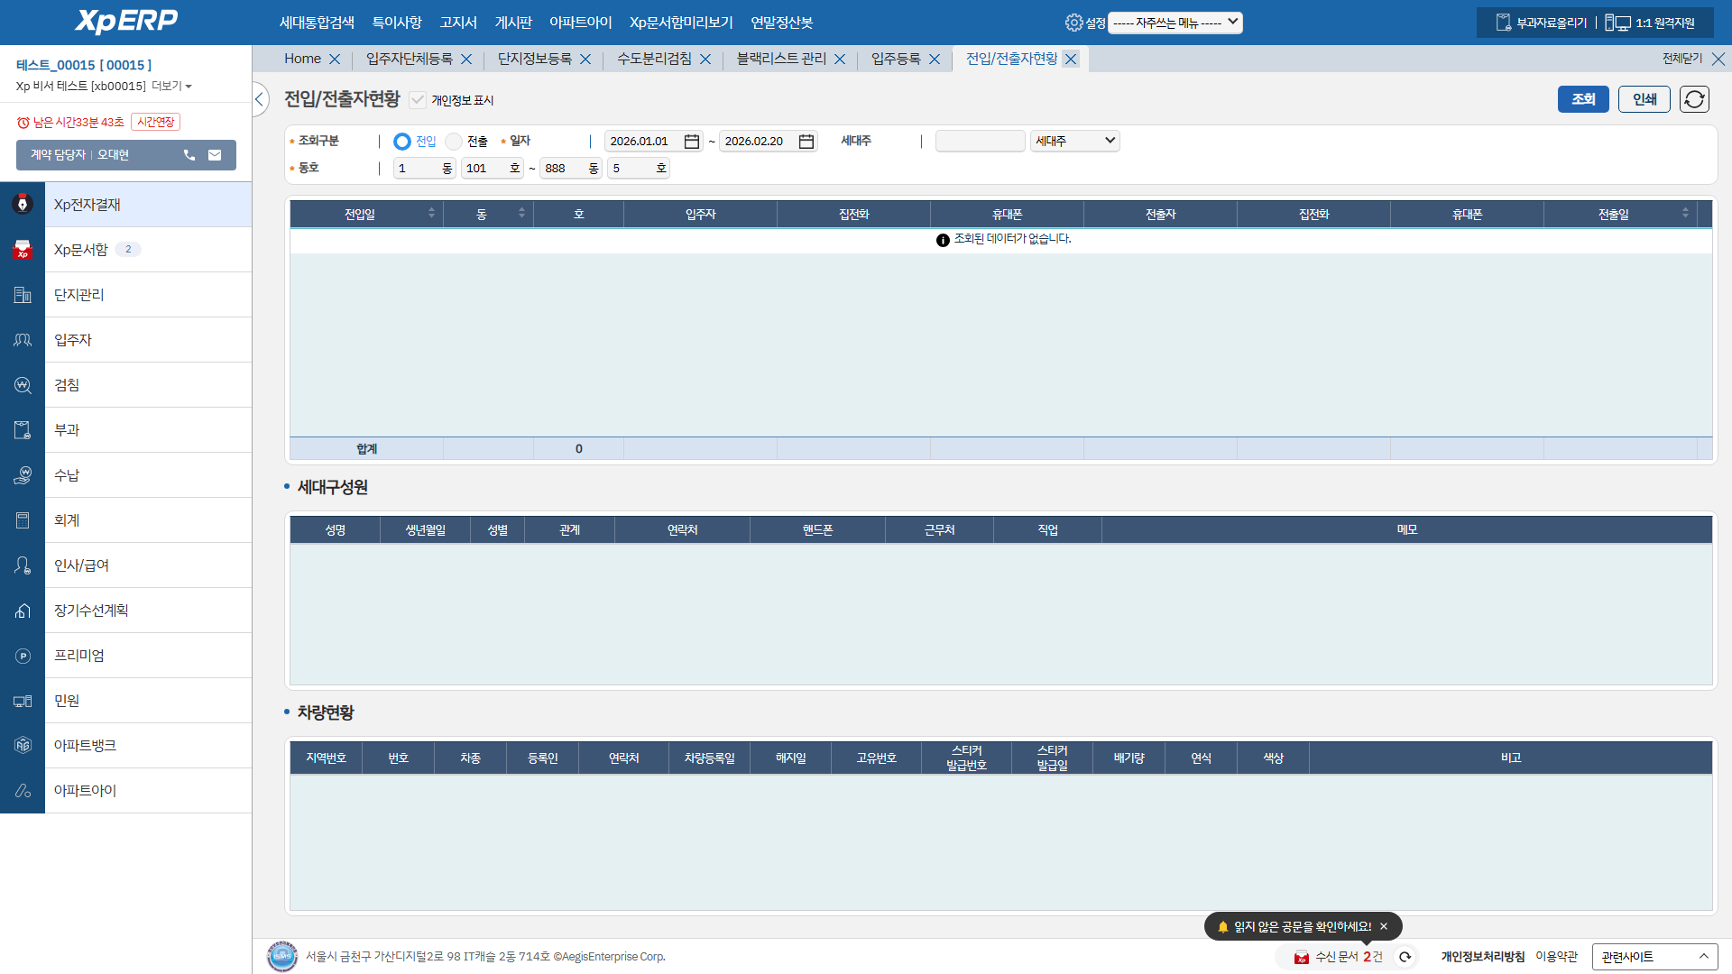Click the 시간연장 button

pos(155,122)
